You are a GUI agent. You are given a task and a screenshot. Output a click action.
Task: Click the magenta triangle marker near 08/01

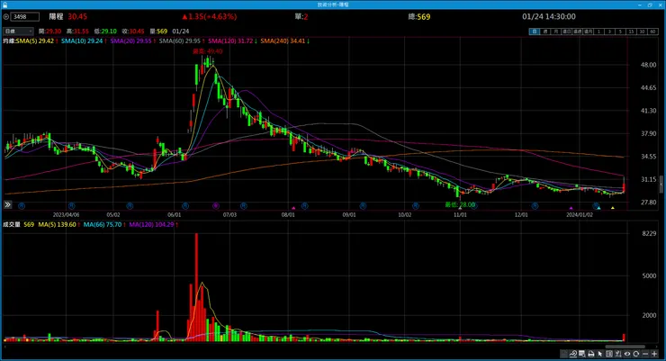click(x=293, y=208)
